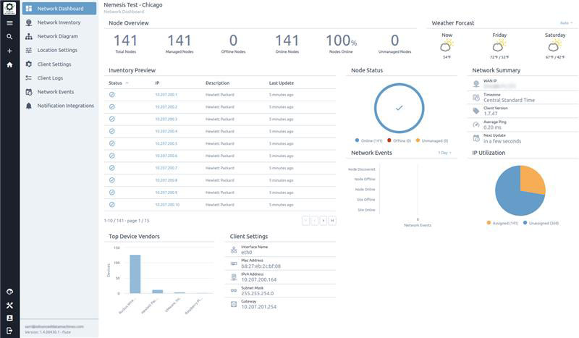
Task: Click the Mac Address icon
Action: 234,263
